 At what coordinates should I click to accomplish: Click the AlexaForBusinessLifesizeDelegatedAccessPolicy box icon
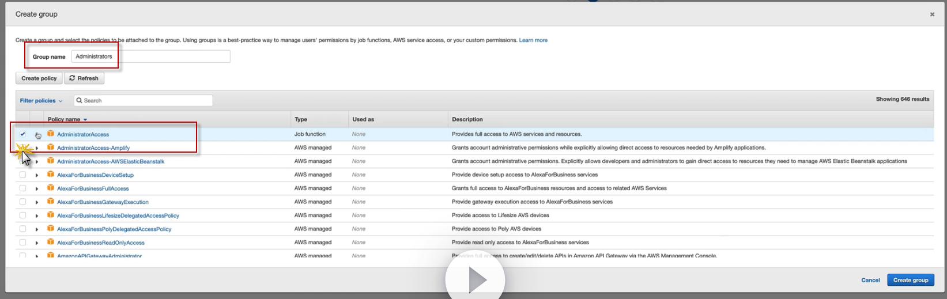tap(51, 215)
